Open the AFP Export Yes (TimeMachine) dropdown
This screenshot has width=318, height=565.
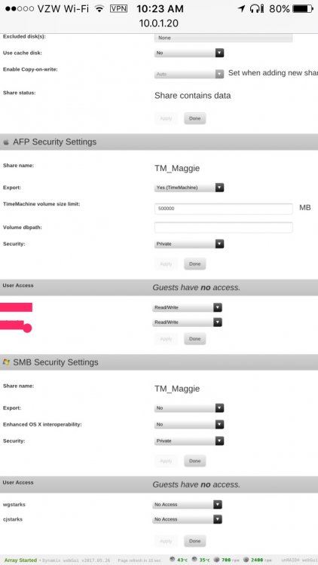(x=189, y=188)
